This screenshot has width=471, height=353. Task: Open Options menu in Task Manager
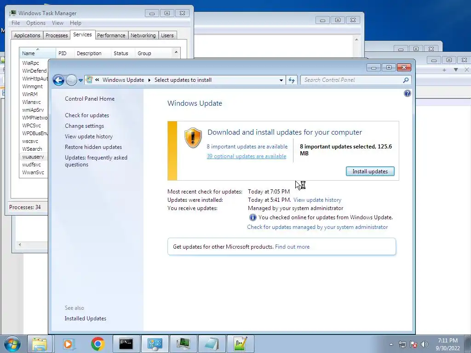click(x=36, y=23)
